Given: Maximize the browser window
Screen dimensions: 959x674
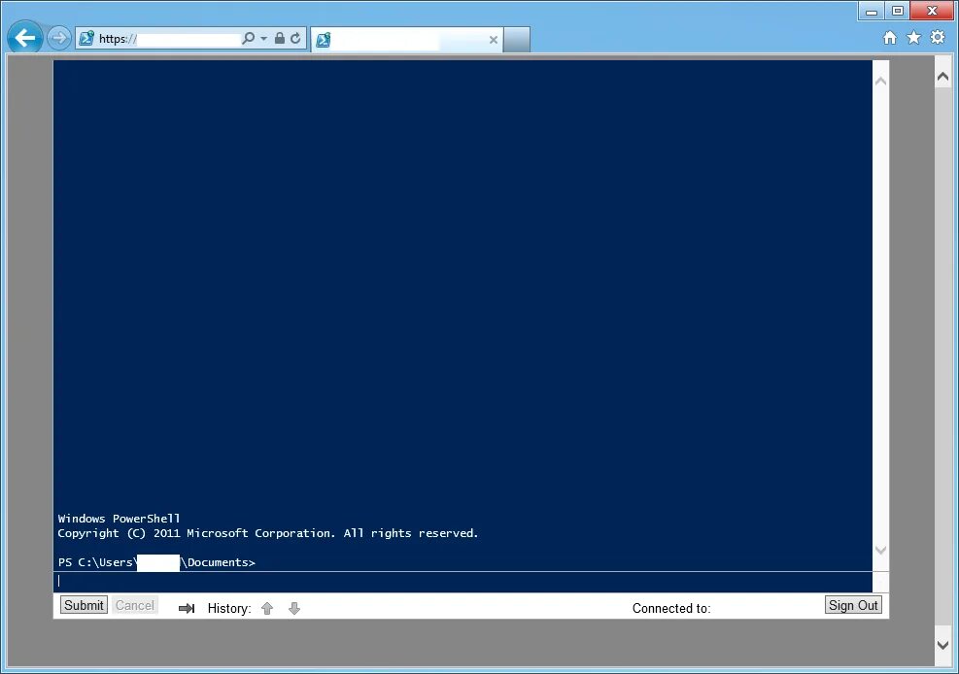Looking at the screenshot, I should click(x=897, y=11).
